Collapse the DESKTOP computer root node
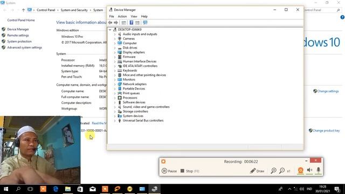The image size is (345, 194). [110, 30]
